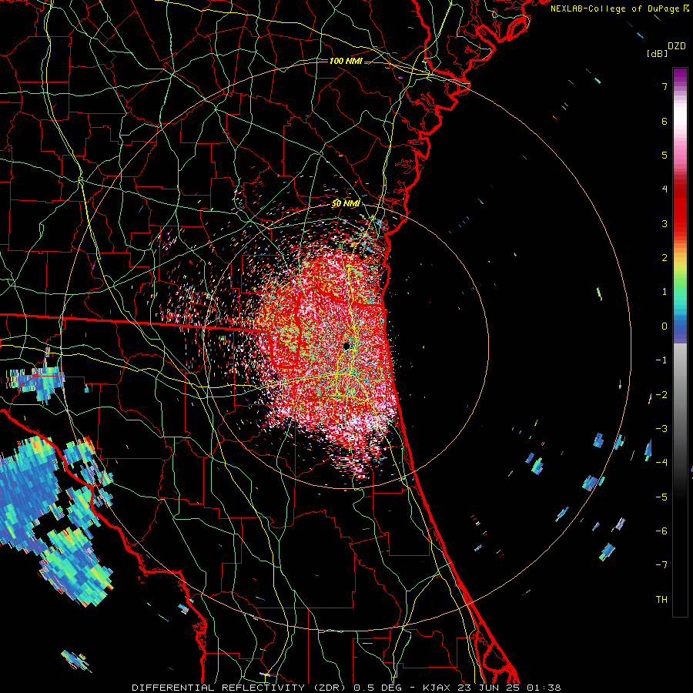Click the 2 value on color scale

665,257
